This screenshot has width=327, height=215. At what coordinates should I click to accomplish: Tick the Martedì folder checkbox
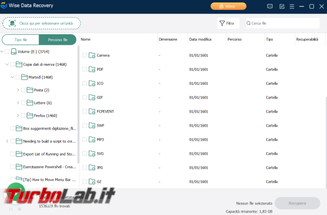click(18, 77)
